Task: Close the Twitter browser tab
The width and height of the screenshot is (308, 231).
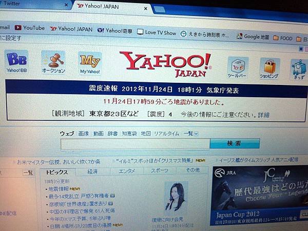Action: [x=66, y=5]
